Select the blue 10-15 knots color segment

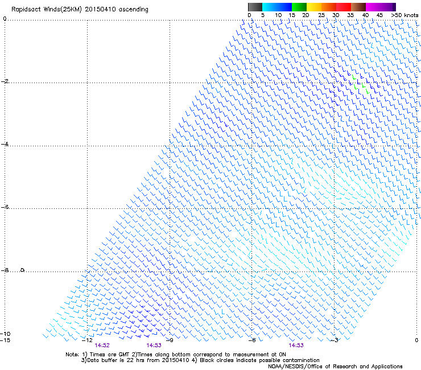tap(284, 7)
